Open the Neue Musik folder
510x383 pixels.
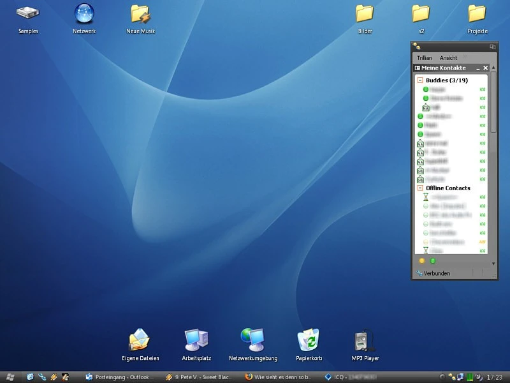[140, 13]
